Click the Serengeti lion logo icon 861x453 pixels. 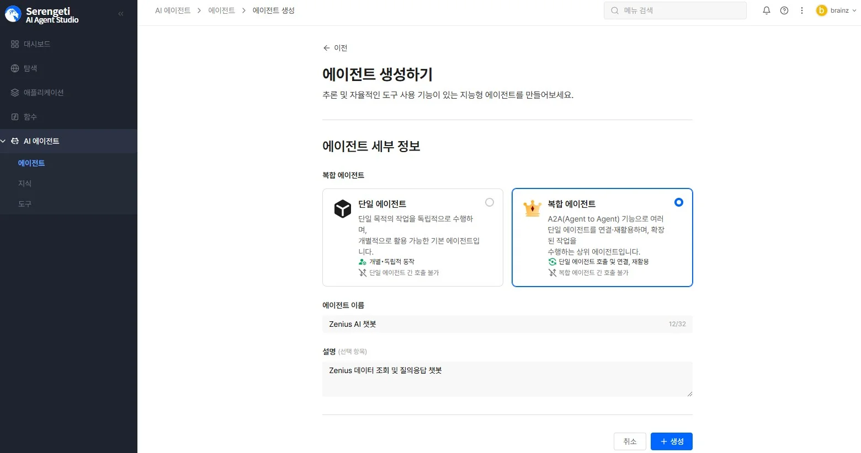point(13,14)
